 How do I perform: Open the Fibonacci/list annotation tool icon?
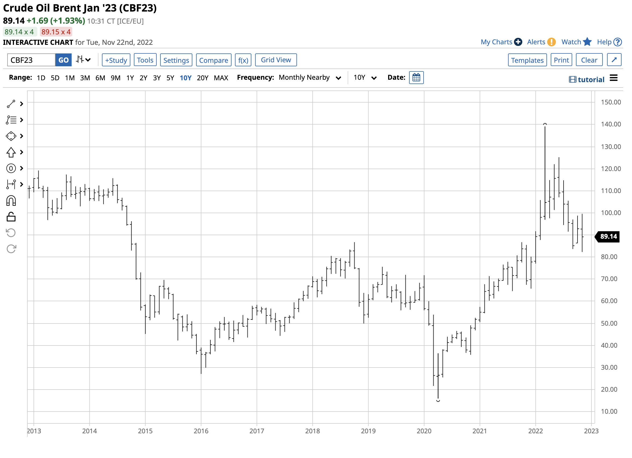pyautogui.click(x=11, y=120)
